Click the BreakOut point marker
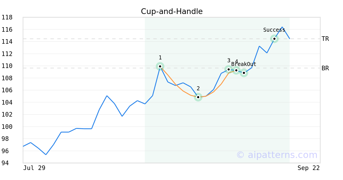This screenshot has height=180, width=343. pos(244,73)
